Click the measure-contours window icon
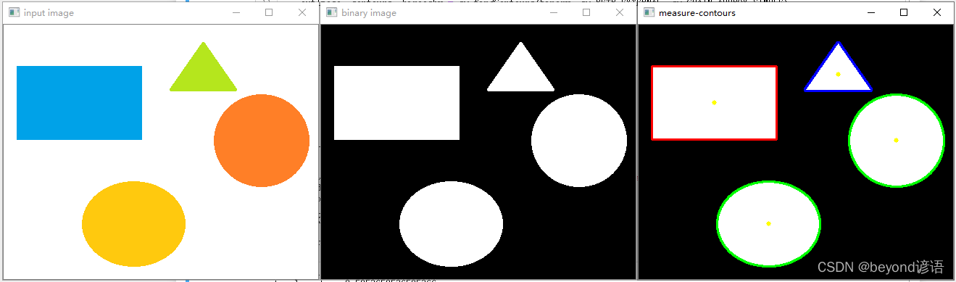Image resolution: width=956 pixels, height=282 pixels. tap(648, 13)
